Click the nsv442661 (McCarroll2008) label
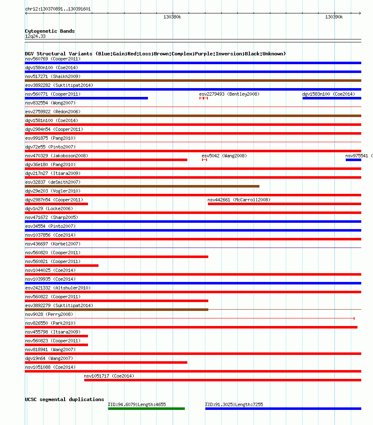The width and height of the screenshot is (373, 425). click(x=239, y=200)
